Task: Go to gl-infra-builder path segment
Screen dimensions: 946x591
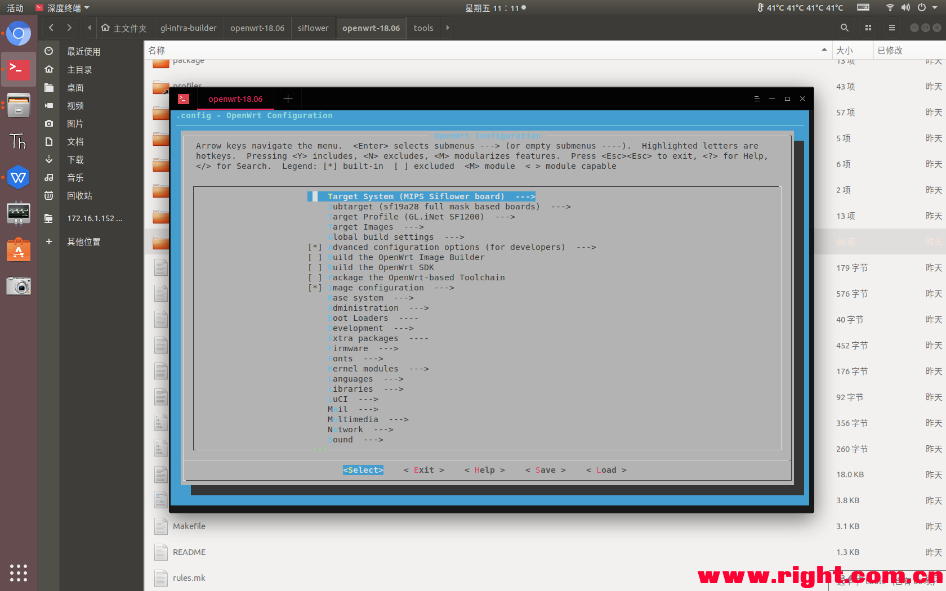Action: point(188,28)
